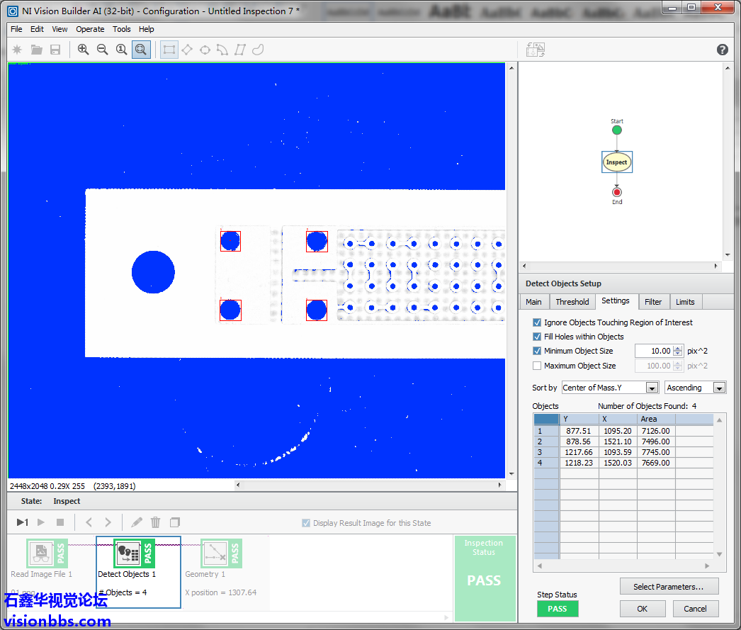741x630 pixels.
Task: Click the Detect Objects 1 step icon
Action: coord(127,553)
